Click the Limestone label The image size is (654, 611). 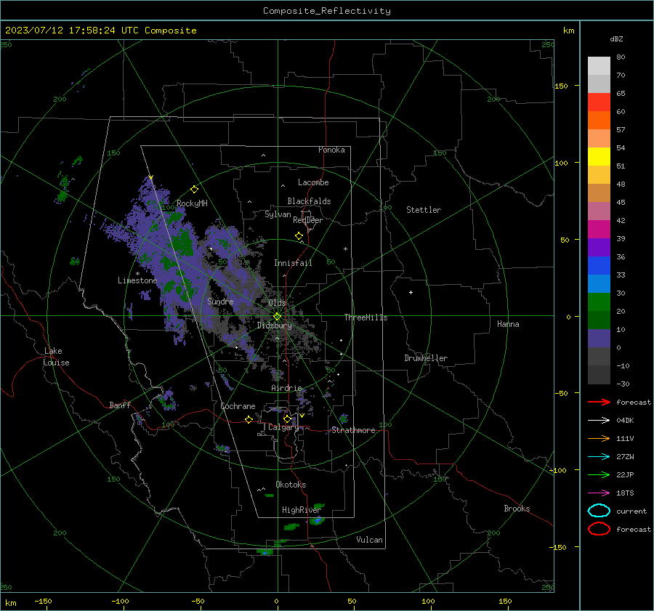[137, 280]
